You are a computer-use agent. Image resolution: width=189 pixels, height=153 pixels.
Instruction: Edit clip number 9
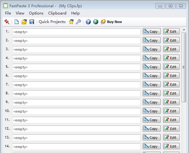pos(171,102)
